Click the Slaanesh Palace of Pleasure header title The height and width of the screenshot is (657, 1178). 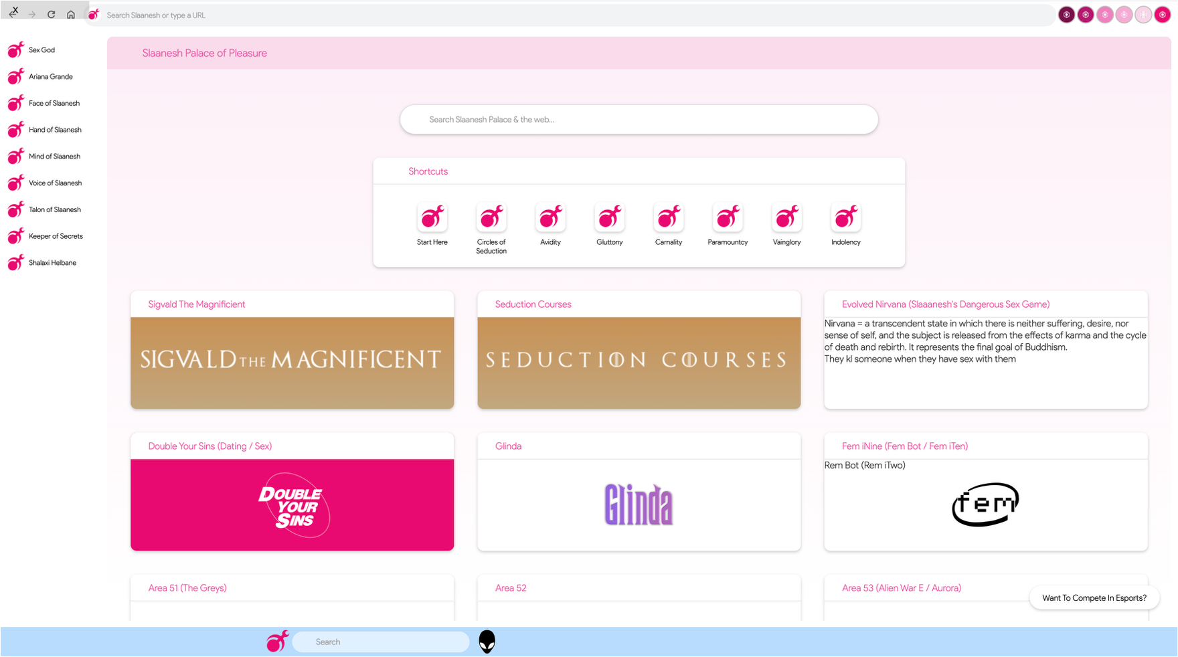point(204,53)
